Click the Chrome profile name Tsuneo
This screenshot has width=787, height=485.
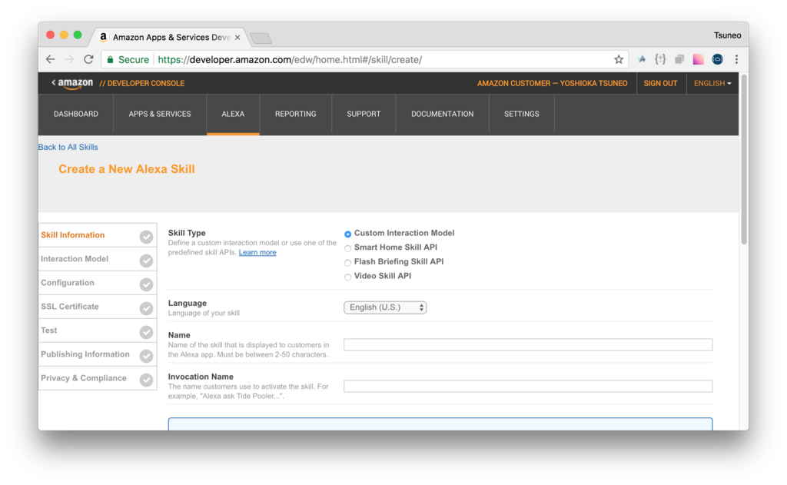[x=727, y=35]
